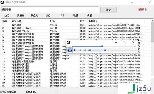
Task: Click the list scrollbar up arrow
Action: (152, 21)
